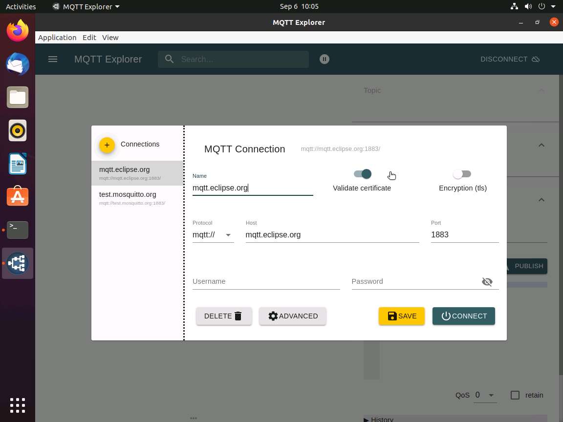This screenshot has height=422, width=563.
Task: Check the retain checkbox
Action: 515,395
